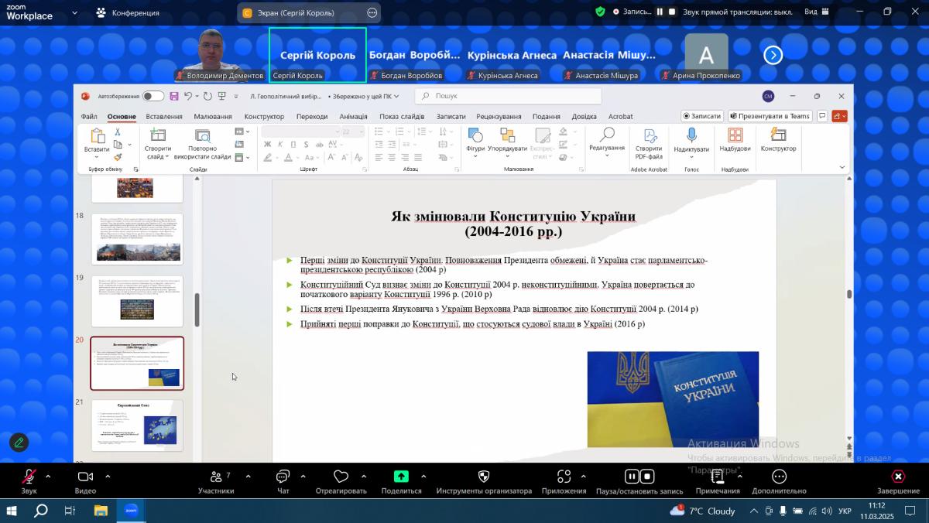Stop the recording in top bar
929x523 pixels.
pyautogui.click(x=672, y=12)
